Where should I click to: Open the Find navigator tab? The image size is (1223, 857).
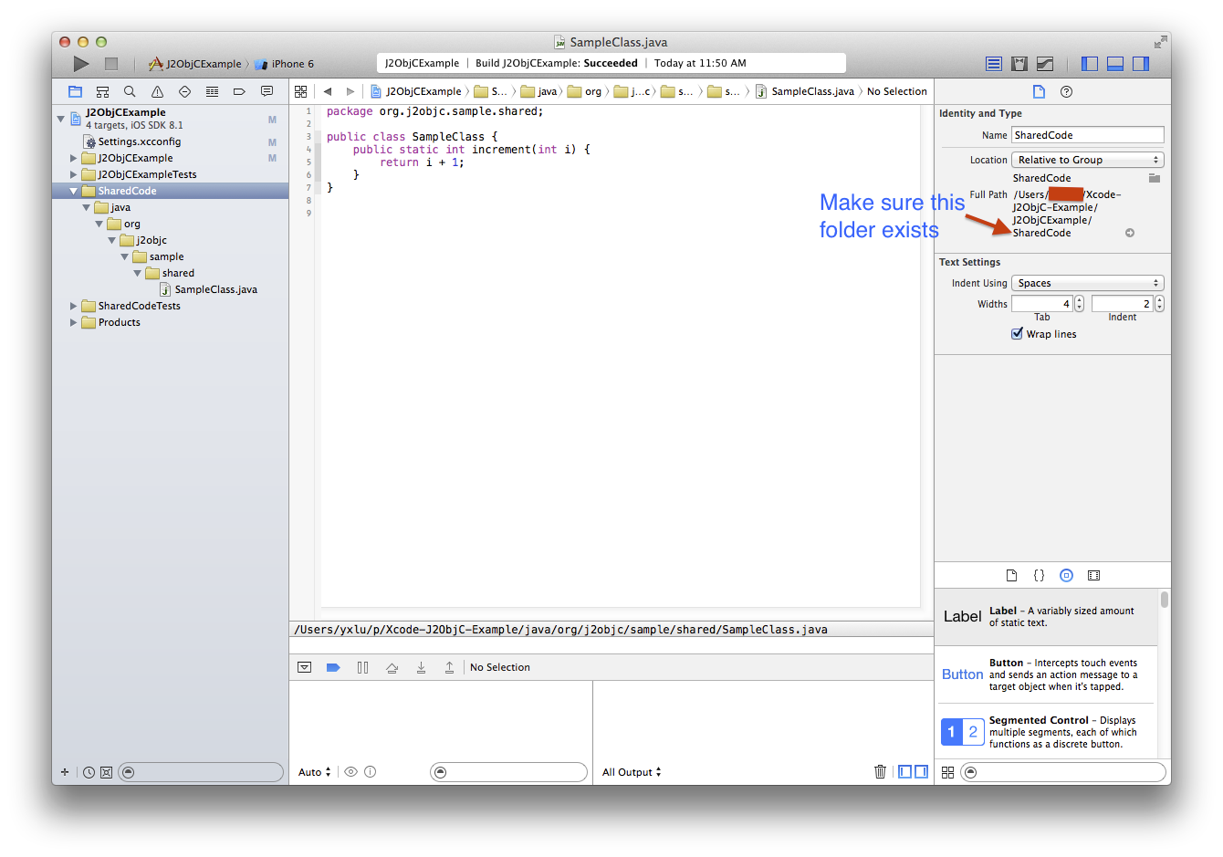pyautogui.click(x=130, y=91)
